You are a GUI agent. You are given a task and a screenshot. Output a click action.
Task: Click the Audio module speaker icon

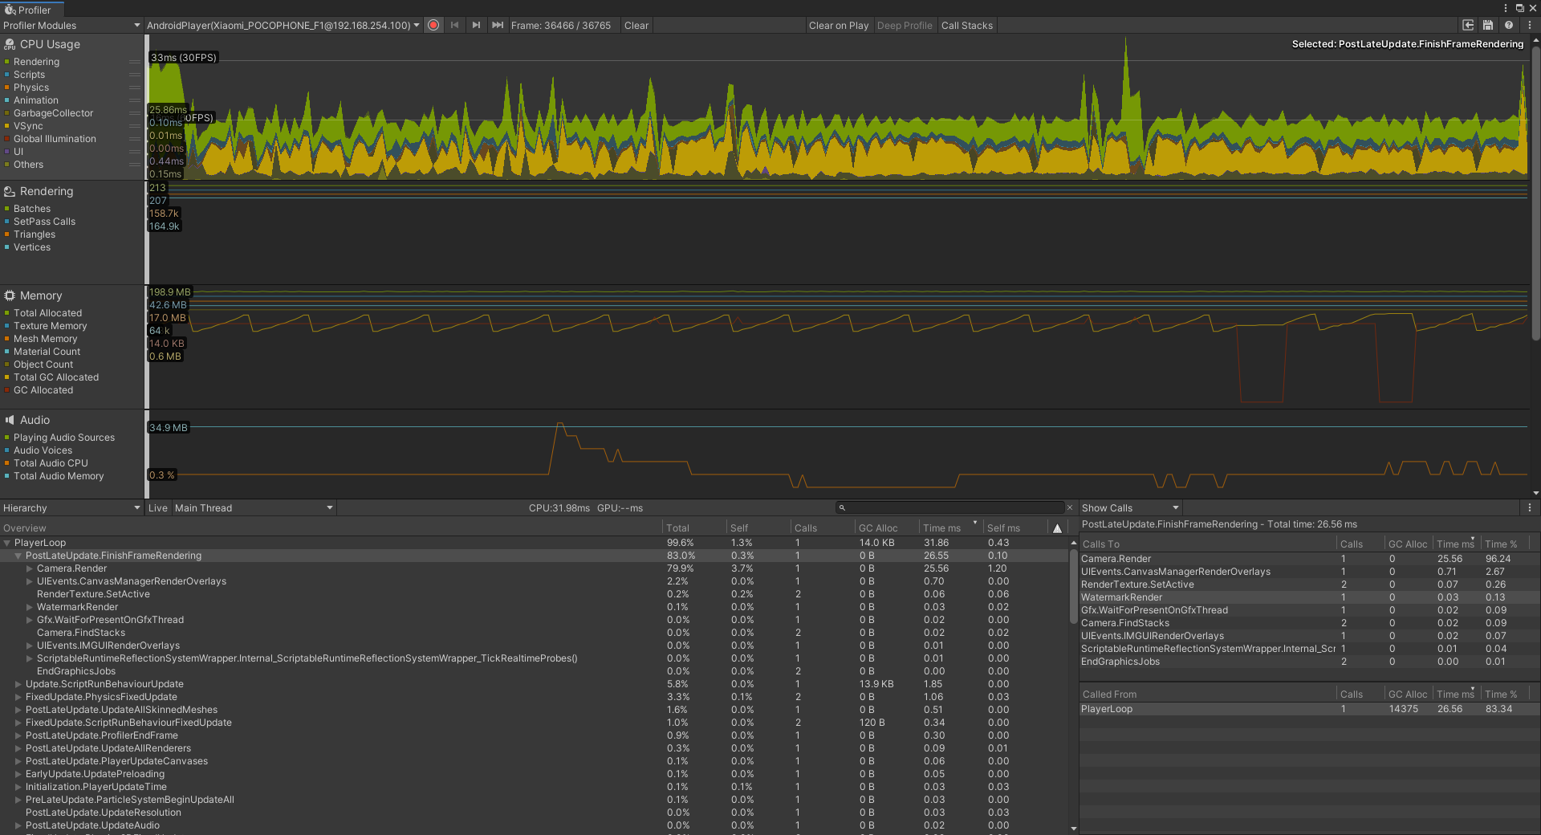[x=10, y=420]
